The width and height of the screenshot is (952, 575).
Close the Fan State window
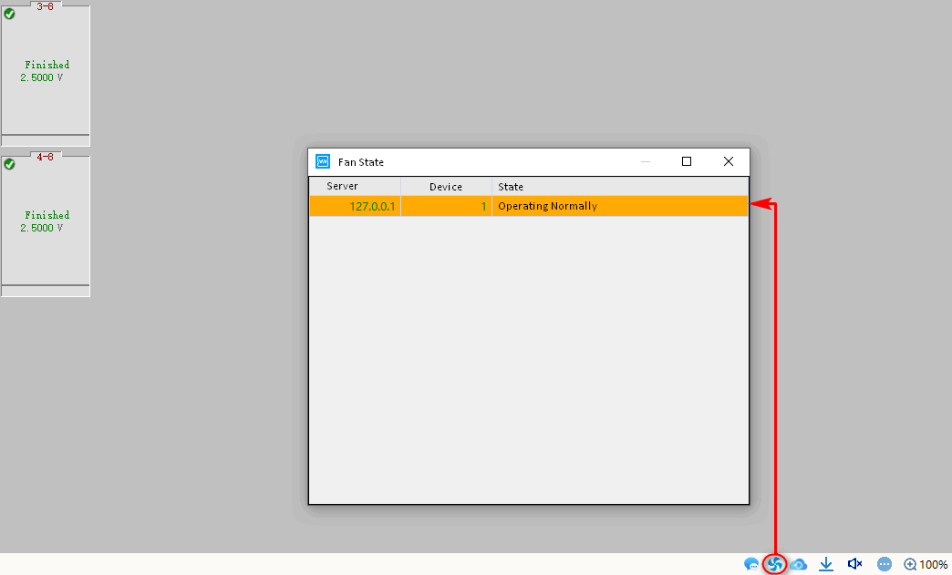(728, 161)
